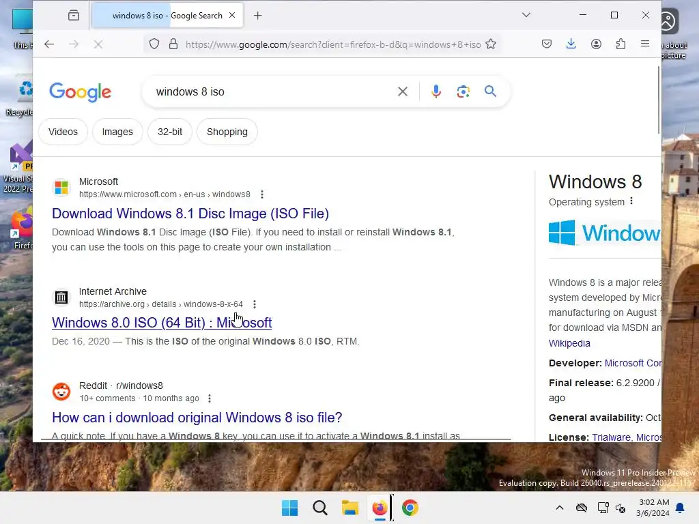Open the Trialware license link
699x524 pixels.
pyautogui.click(x=611, y=437)
